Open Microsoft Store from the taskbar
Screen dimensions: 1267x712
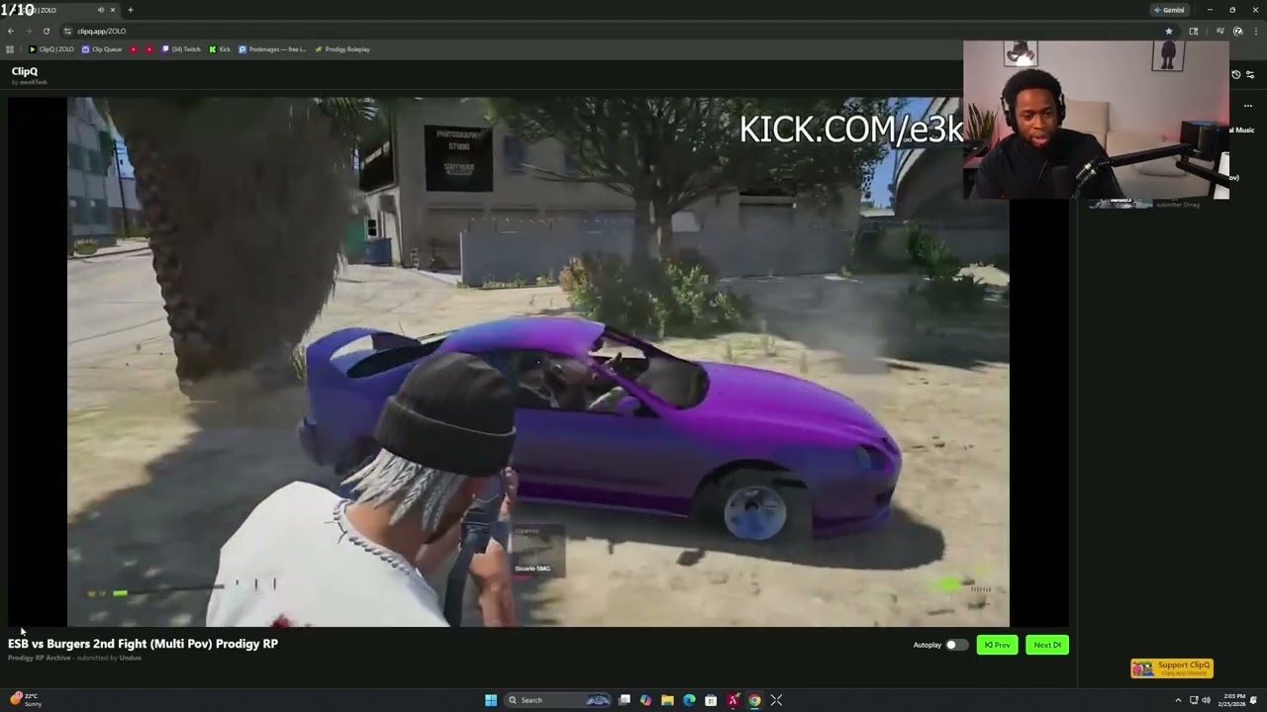711,700
